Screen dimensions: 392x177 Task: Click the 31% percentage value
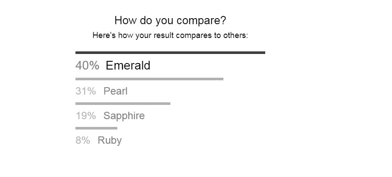[x=85, y=91]
